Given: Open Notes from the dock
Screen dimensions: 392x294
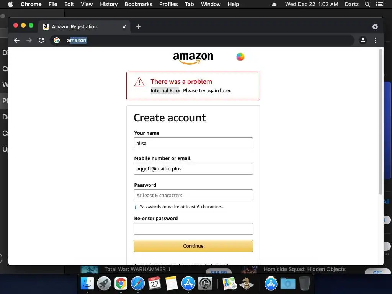Looking at the screenshot, I should point(171,283).
